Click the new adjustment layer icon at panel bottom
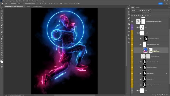The height and width of the screenshot is (96, 170). [160, 95]
